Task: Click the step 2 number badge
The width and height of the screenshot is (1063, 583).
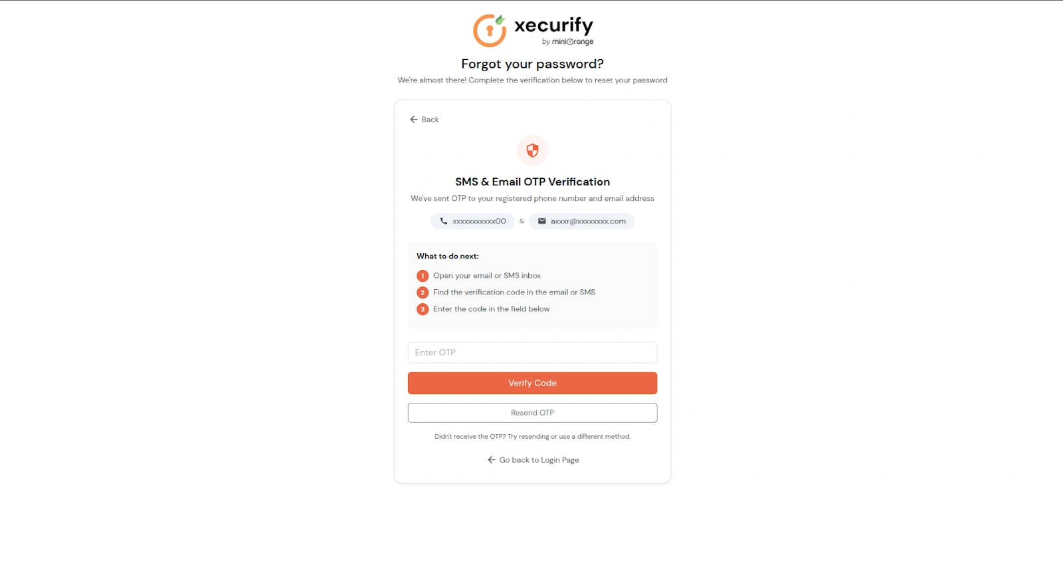Action: (423, 292)
